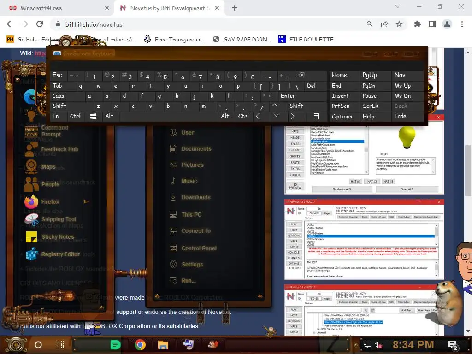Expand the Firefox jump list arrow
472x354 pixels.
pos(86,201)
